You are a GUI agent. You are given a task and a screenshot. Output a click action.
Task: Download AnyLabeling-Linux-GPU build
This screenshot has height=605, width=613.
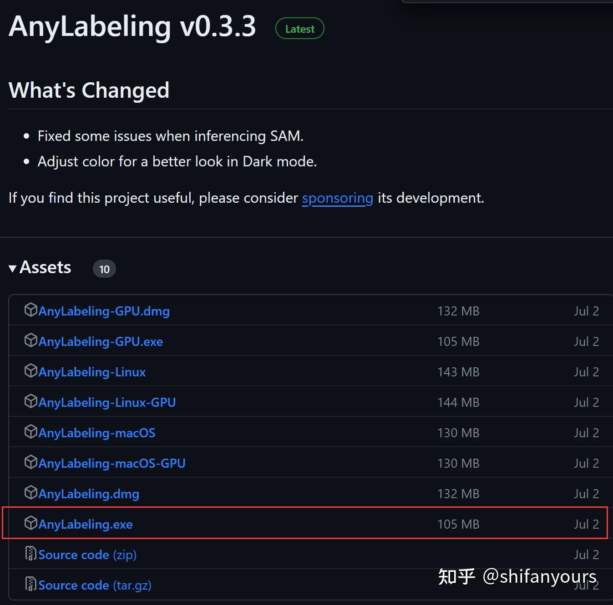[x=107, y=402]
